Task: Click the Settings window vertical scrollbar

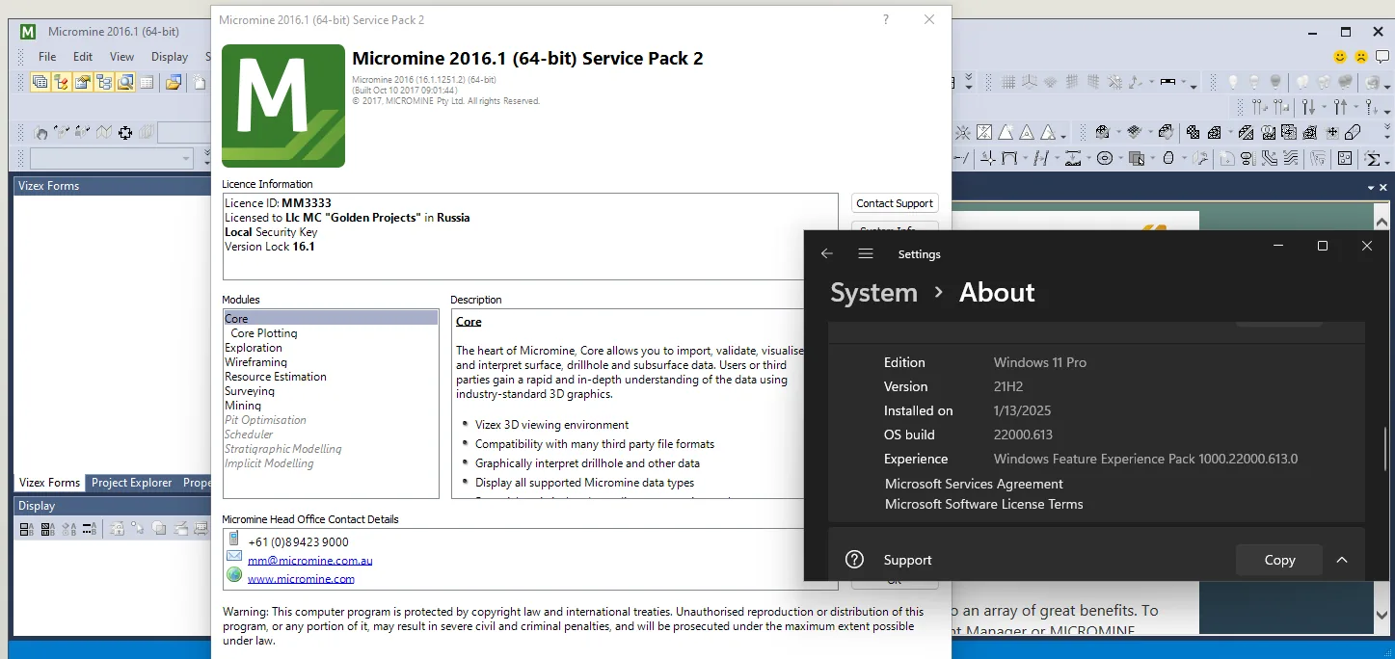Action: [1386, 451]
